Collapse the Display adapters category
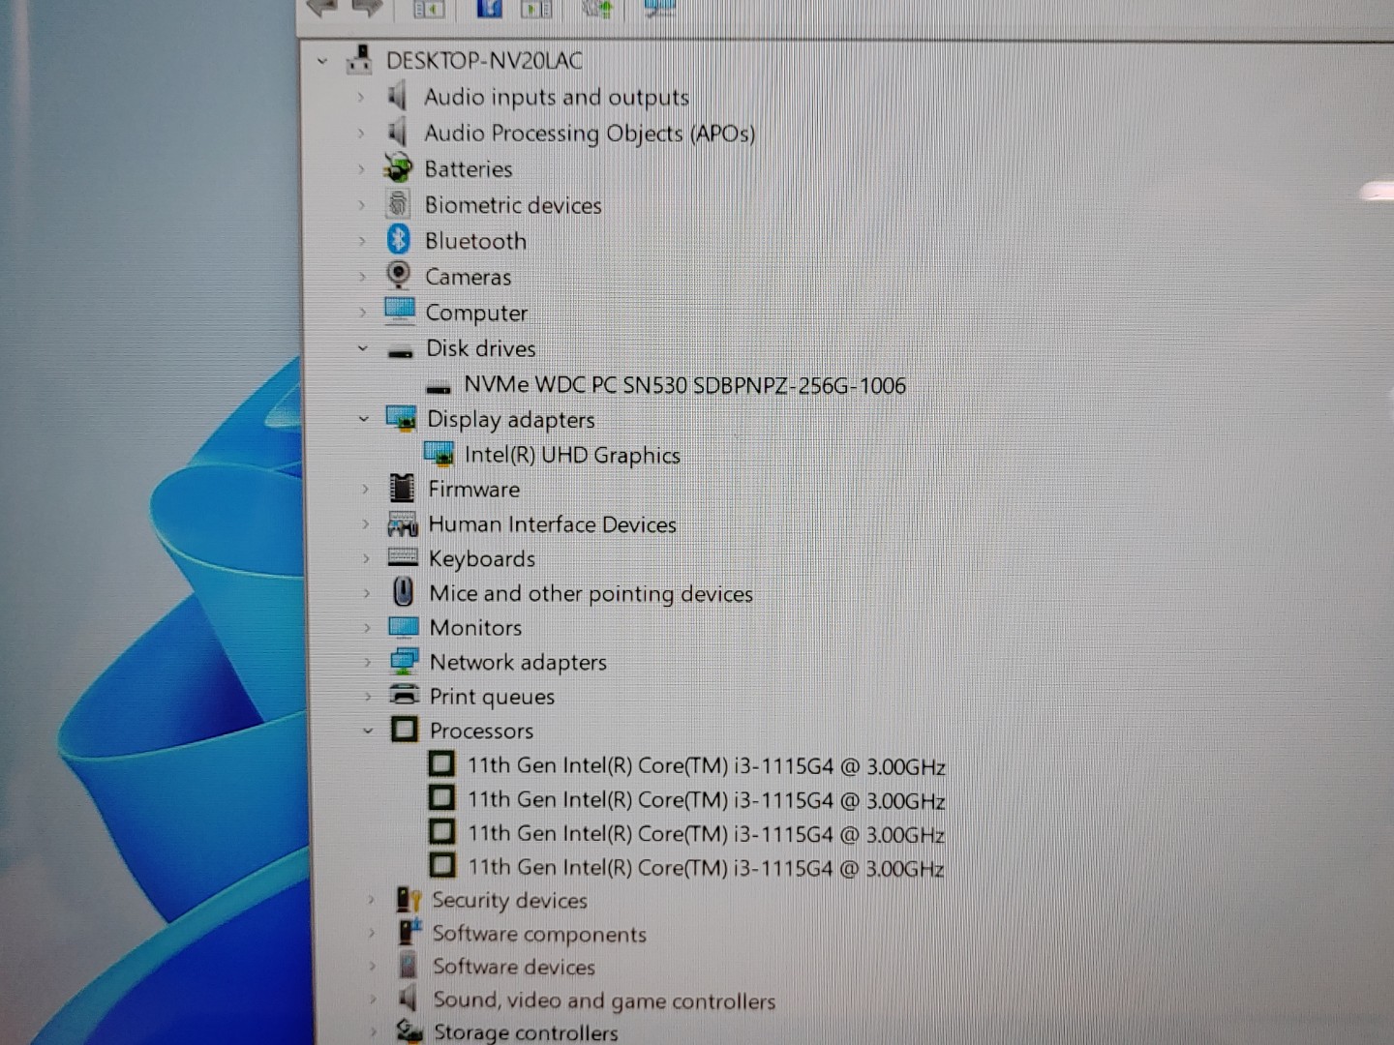This screenshot has height=1045, width=1394. click(364, 419)
